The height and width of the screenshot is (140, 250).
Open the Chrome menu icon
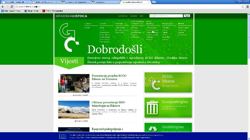[247, 7]
